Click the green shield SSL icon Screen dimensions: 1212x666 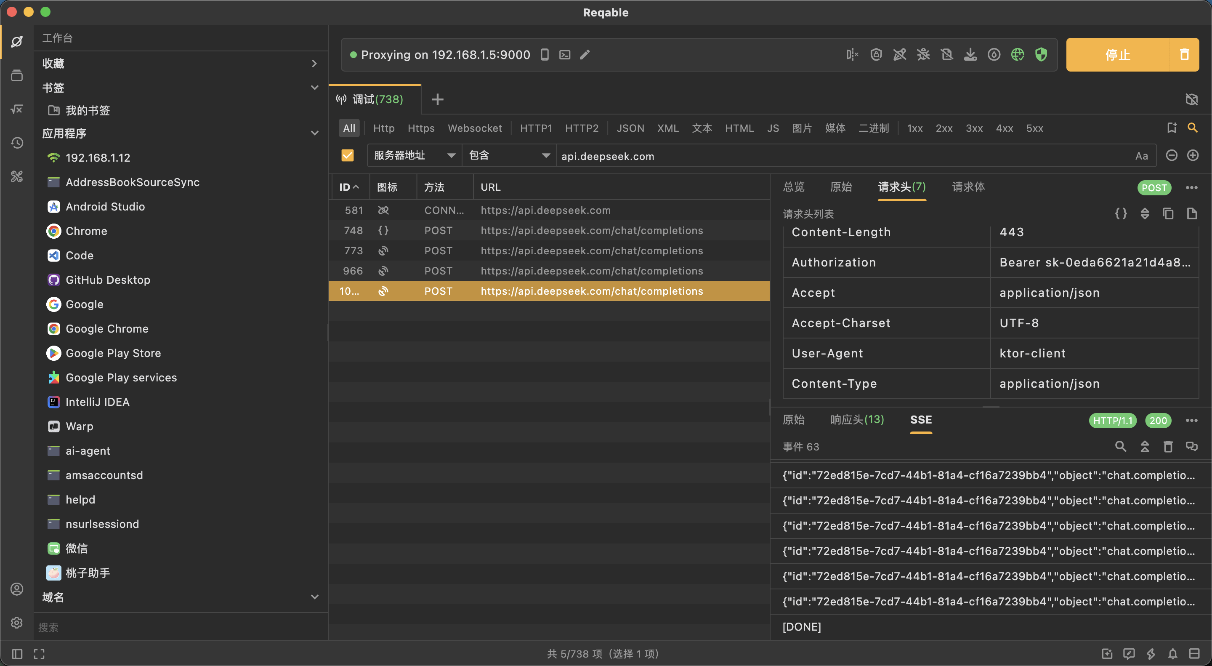pyautogui.click(x=1041, y=55)
